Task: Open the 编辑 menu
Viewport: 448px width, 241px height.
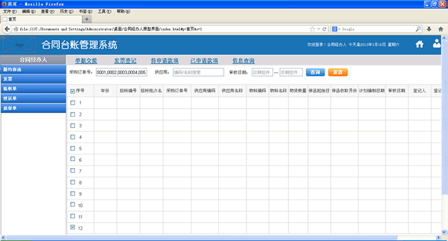Action: point(29,11)
